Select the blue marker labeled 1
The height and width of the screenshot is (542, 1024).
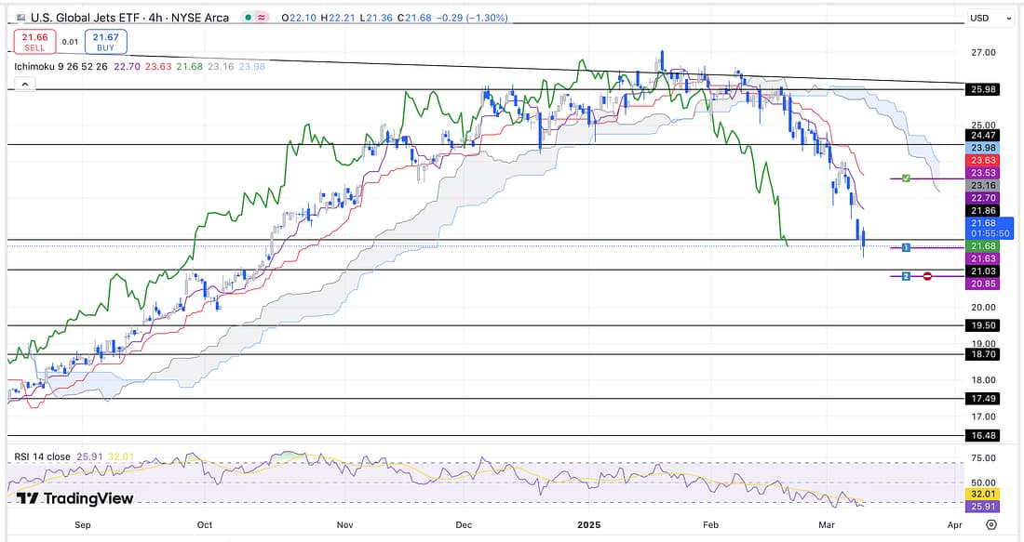(x=905, y=247)
